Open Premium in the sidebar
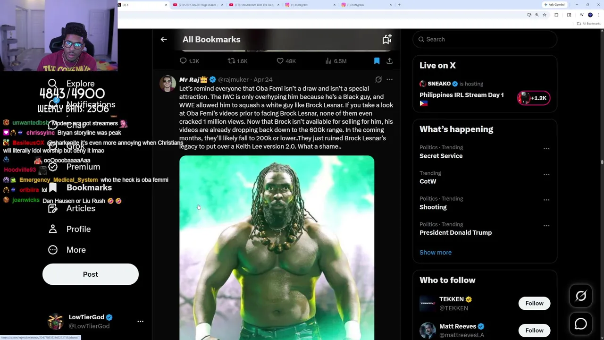Image resolution: width=604 pixels, height=340 pixels. coord(75,167)
